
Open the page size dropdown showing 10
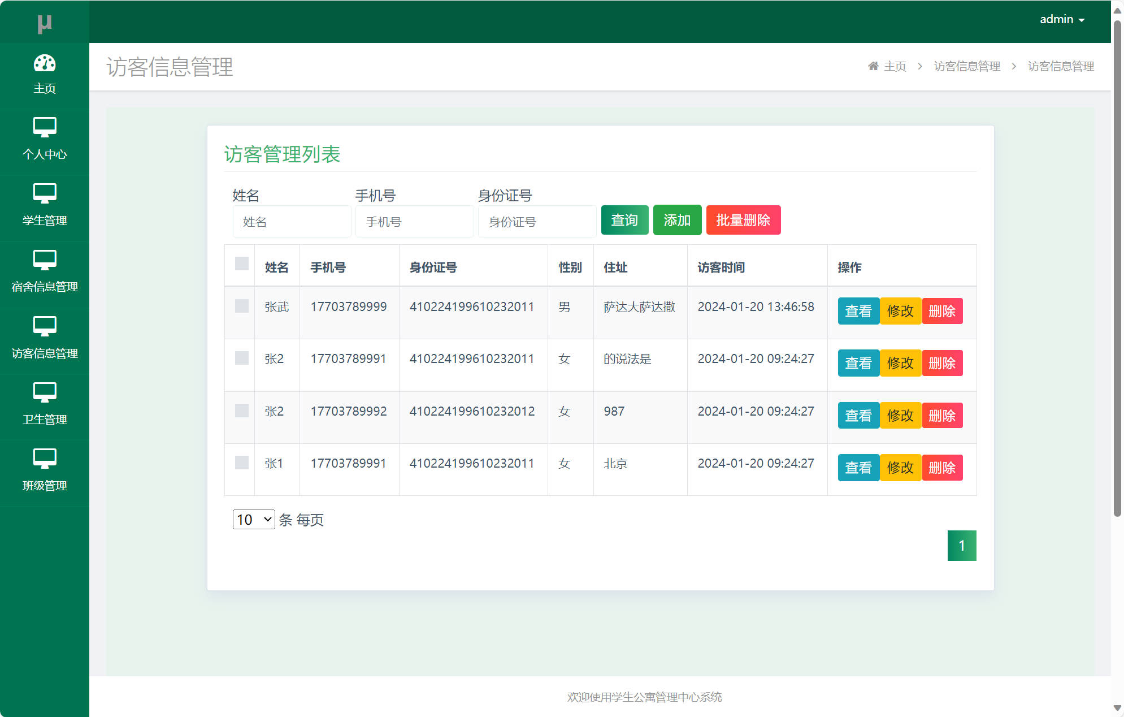253,519
